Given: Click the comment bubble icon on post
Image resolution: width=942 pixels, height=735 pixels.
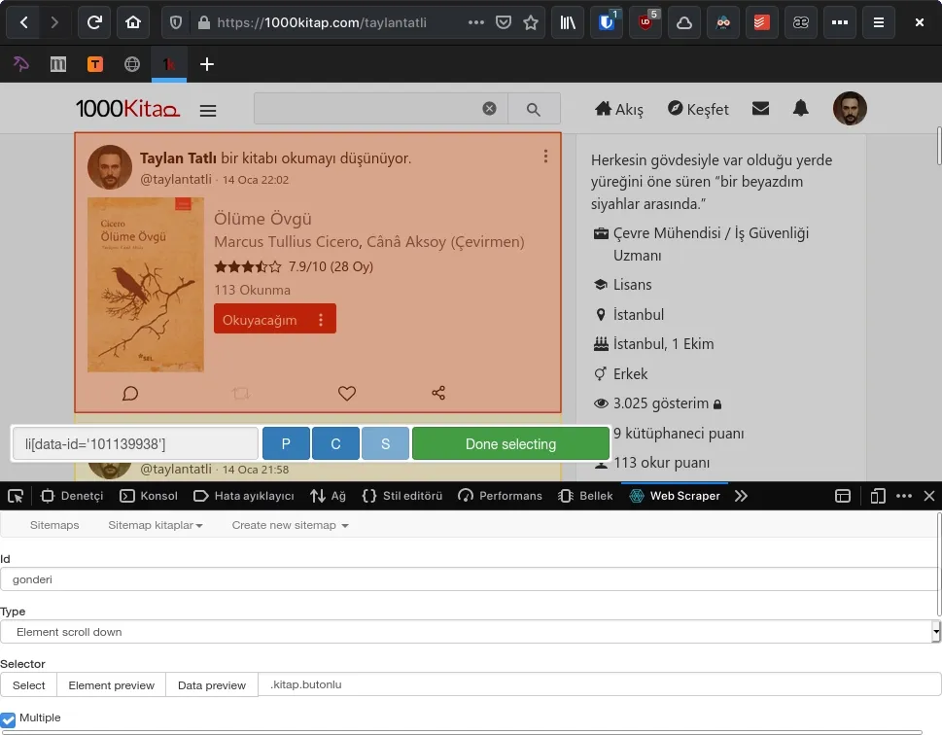Looking at the screenshot, I should pos(130,393).
